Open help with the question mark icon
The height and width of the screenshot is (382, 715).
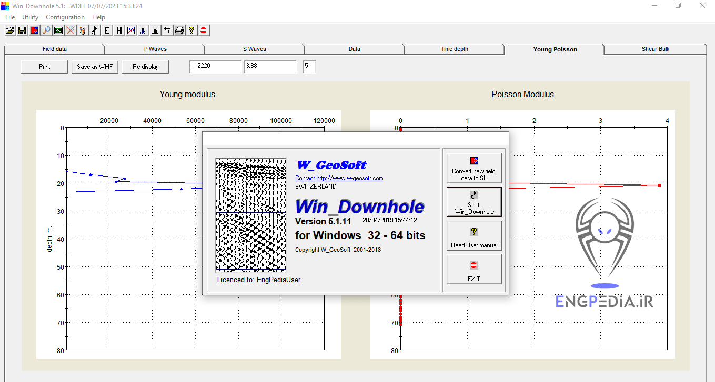tap(191, 30)
